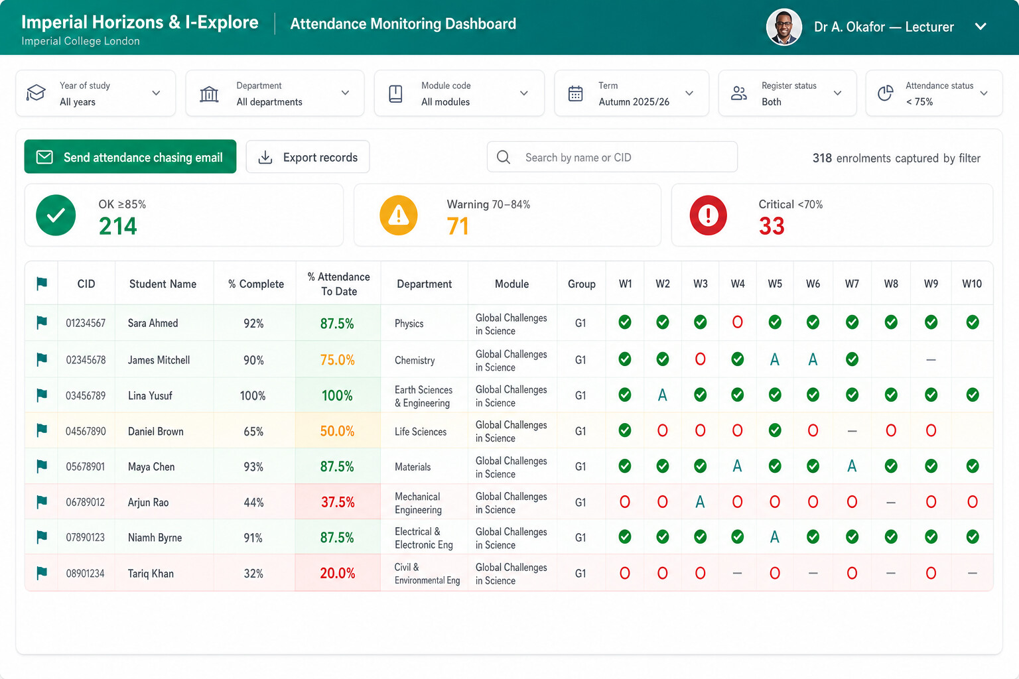The image size is (1019, 679).
Task: Send attendance chasing email
Action: [x=130, y=156]
